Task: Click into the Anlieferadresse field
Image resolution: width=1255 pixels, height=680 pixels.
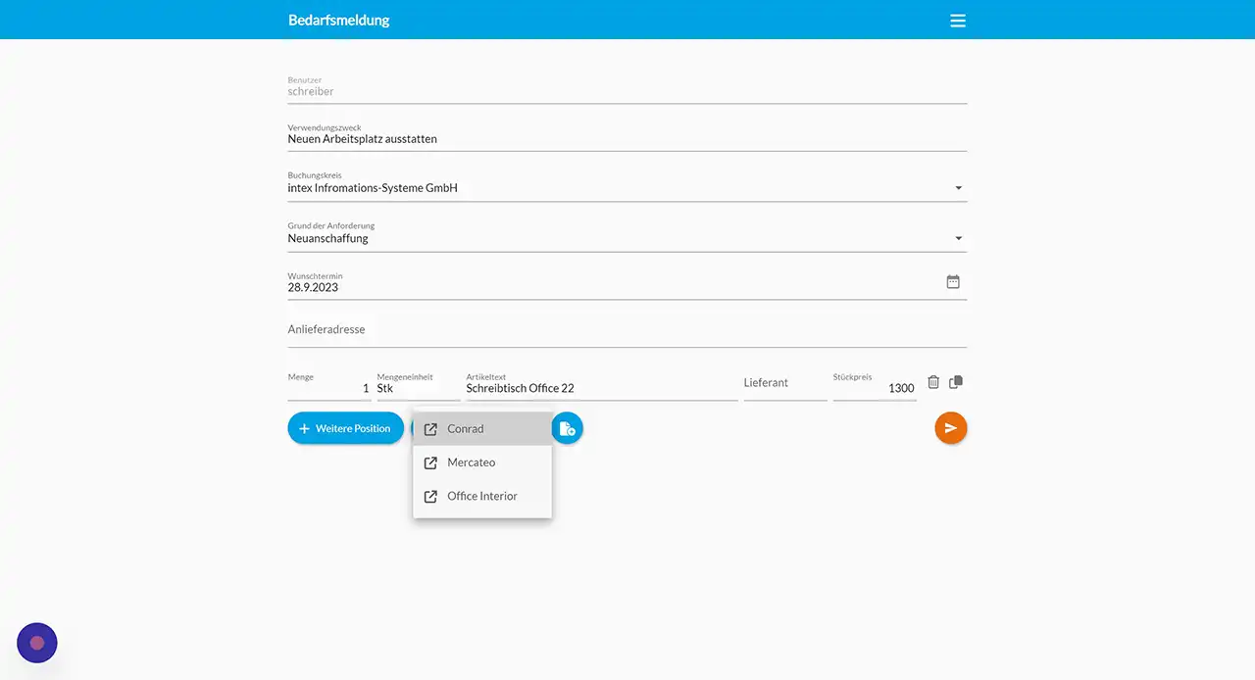Action: click(x=627, y=330)
